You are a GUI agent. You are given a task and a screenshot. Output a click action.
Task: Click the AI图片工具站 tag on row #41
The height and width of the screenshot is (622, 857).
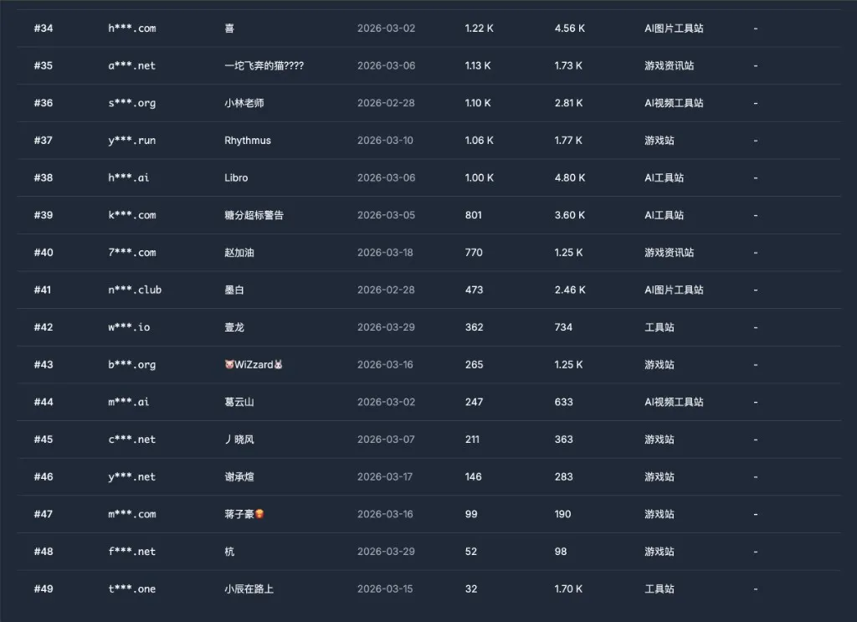[675, 290]
